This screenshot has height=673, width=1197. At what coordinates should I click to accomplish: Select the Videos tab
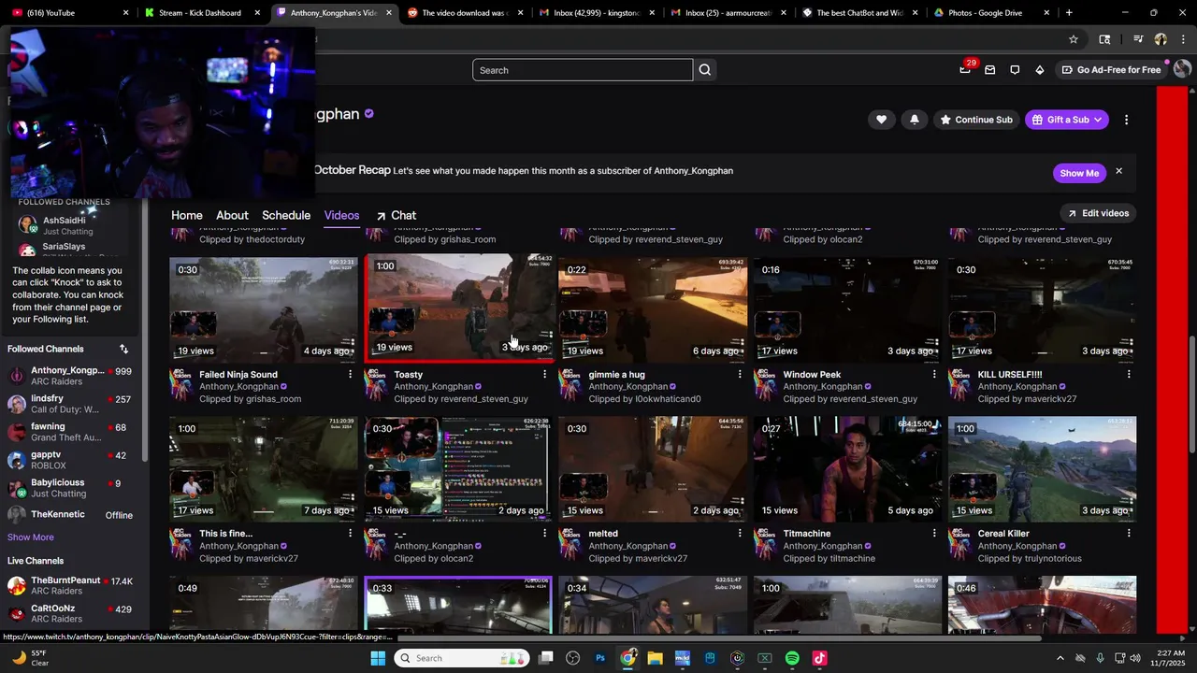[x=341, y=215]
